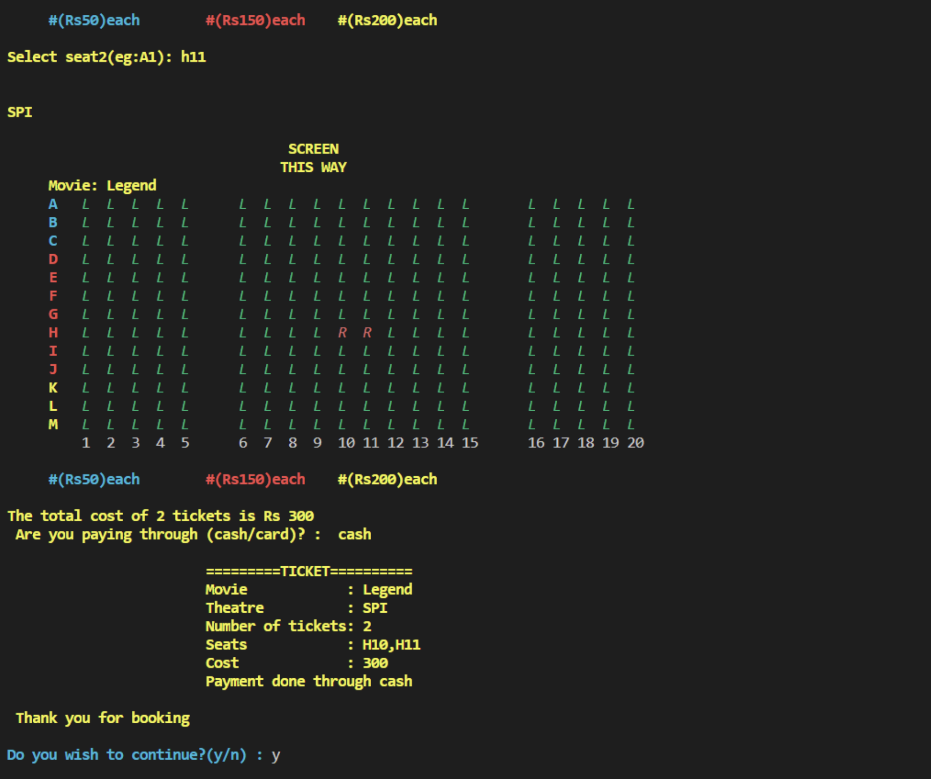Viewport: 931px width, 779px height.
Task: Click the lower blue '#(Rs50)each' legend
Action: pyautogui.click(x=94, y=480)
